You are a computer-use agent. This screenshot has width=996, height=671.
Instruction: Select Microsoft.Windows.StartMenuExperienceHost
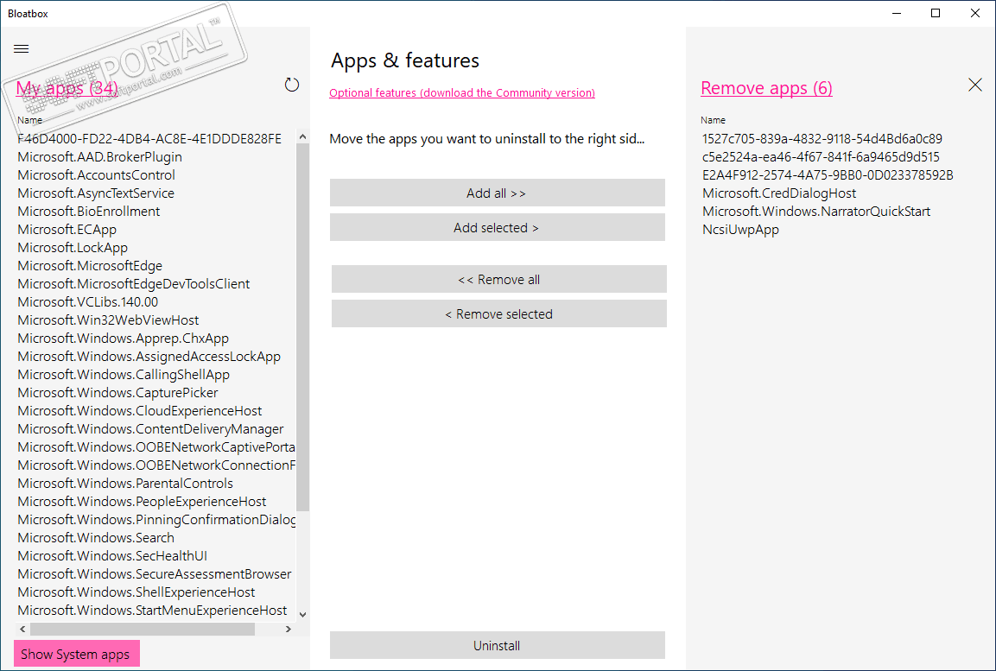[x=152, y=611]
